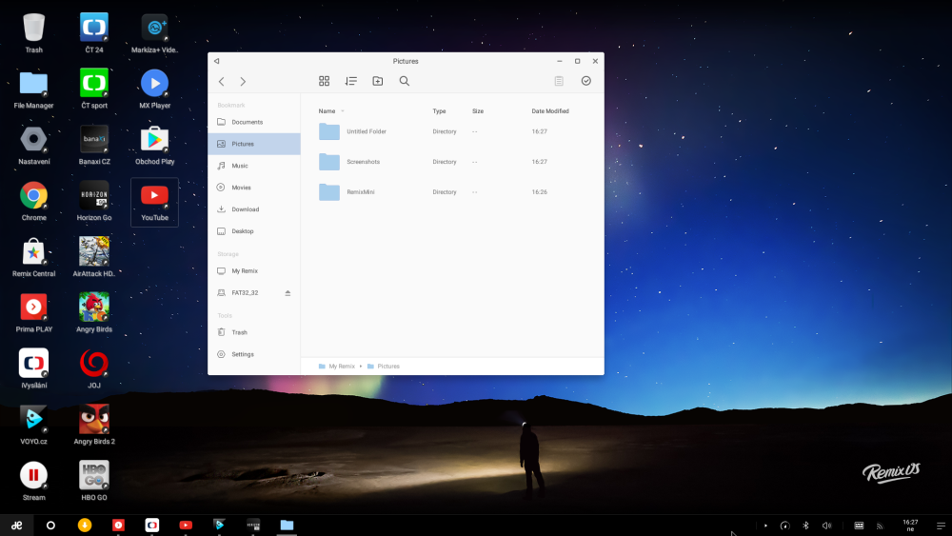
Task: Click the Date Modified column header
Action: tap(550, 111)
